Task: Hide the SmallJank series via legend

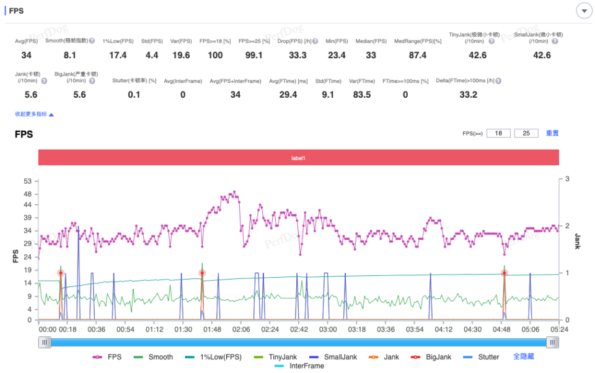Action: click(333, 357)
